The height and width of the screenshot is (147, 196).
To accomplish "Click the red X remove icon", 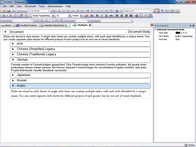I will (11, 16).
